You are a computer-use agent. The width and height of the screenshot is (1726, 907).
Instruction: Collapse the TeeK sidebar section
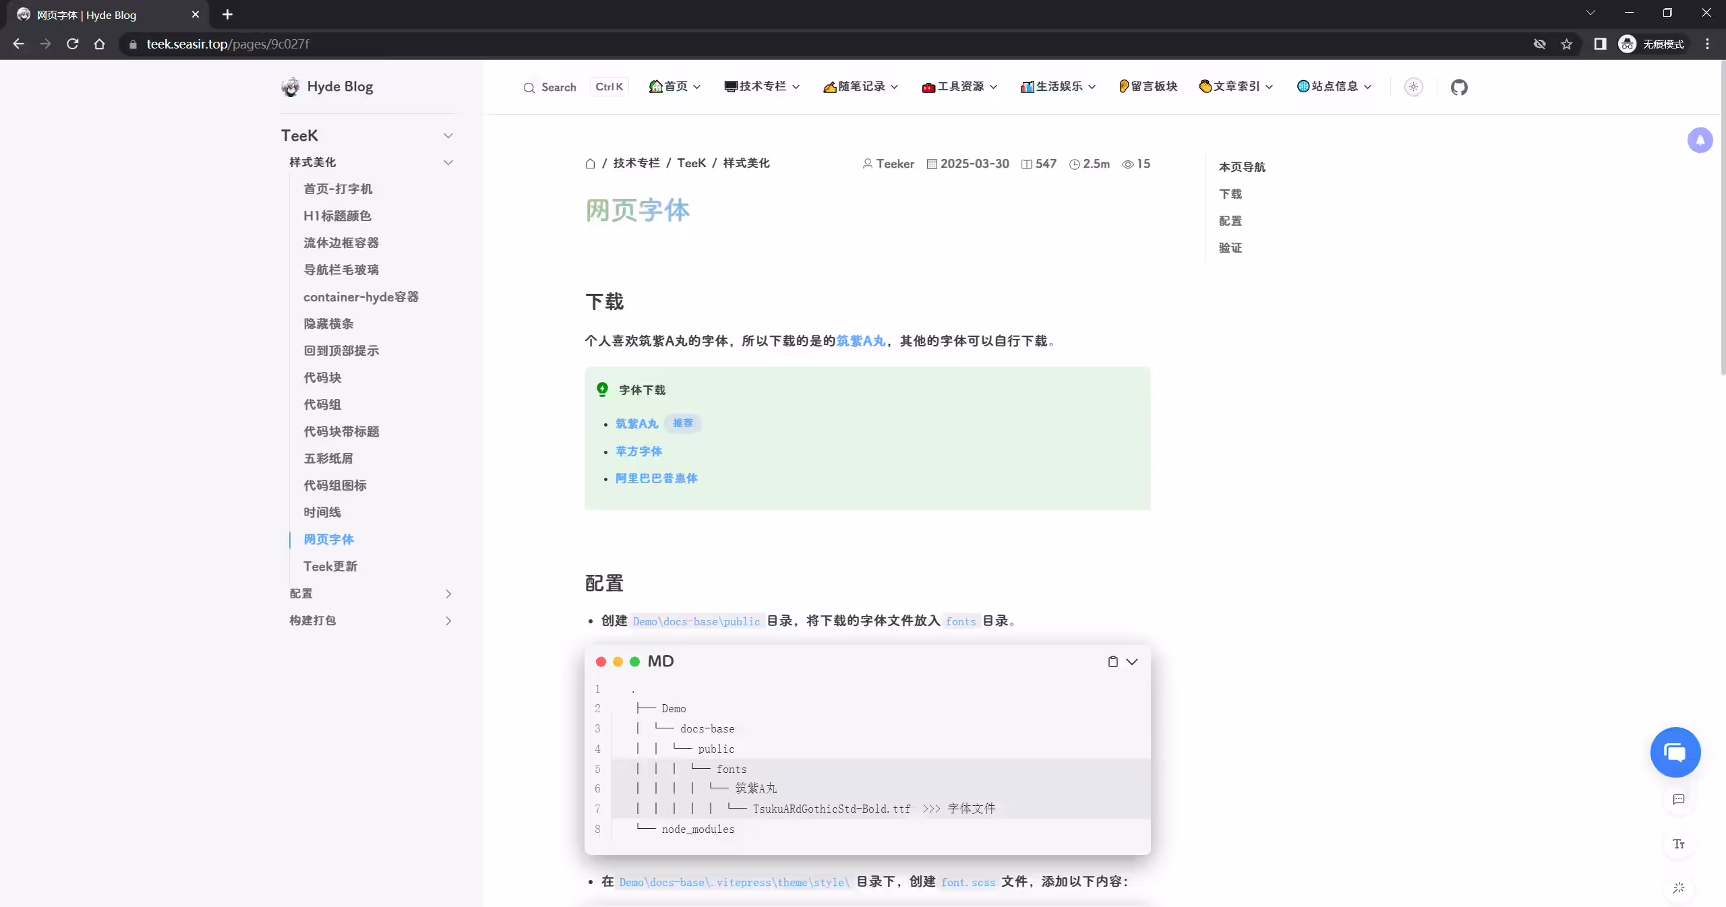pos(448,135)
